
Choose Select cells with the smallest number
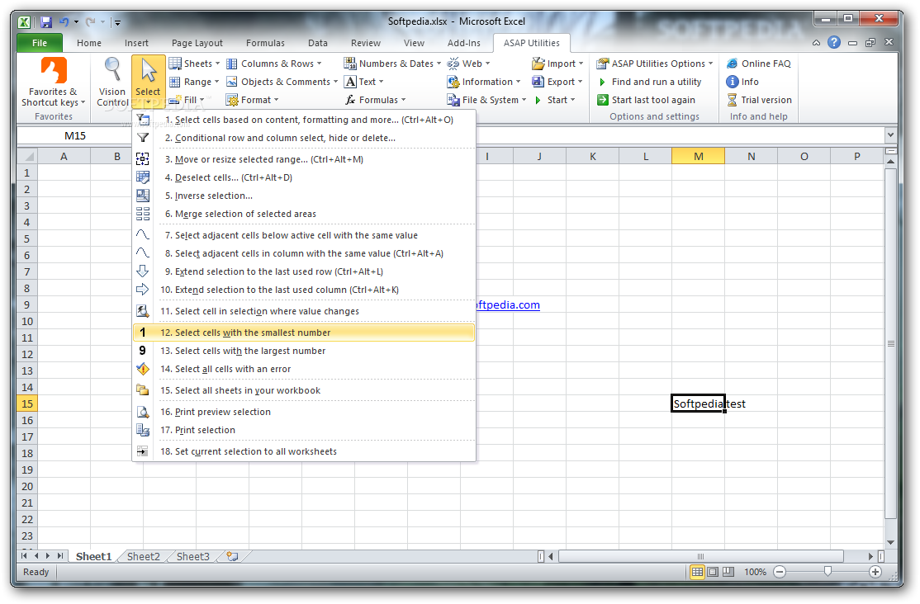pyautogui.click(x=304, y=333)
